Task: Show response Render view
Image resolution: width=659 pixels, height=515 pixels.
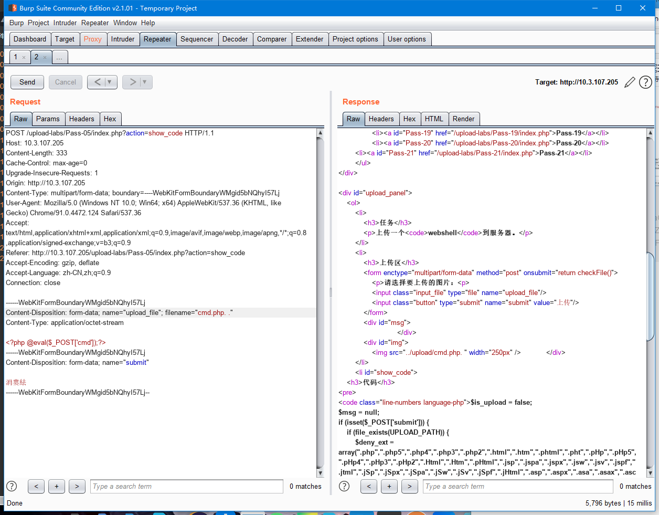Action: tap(463, 119)
